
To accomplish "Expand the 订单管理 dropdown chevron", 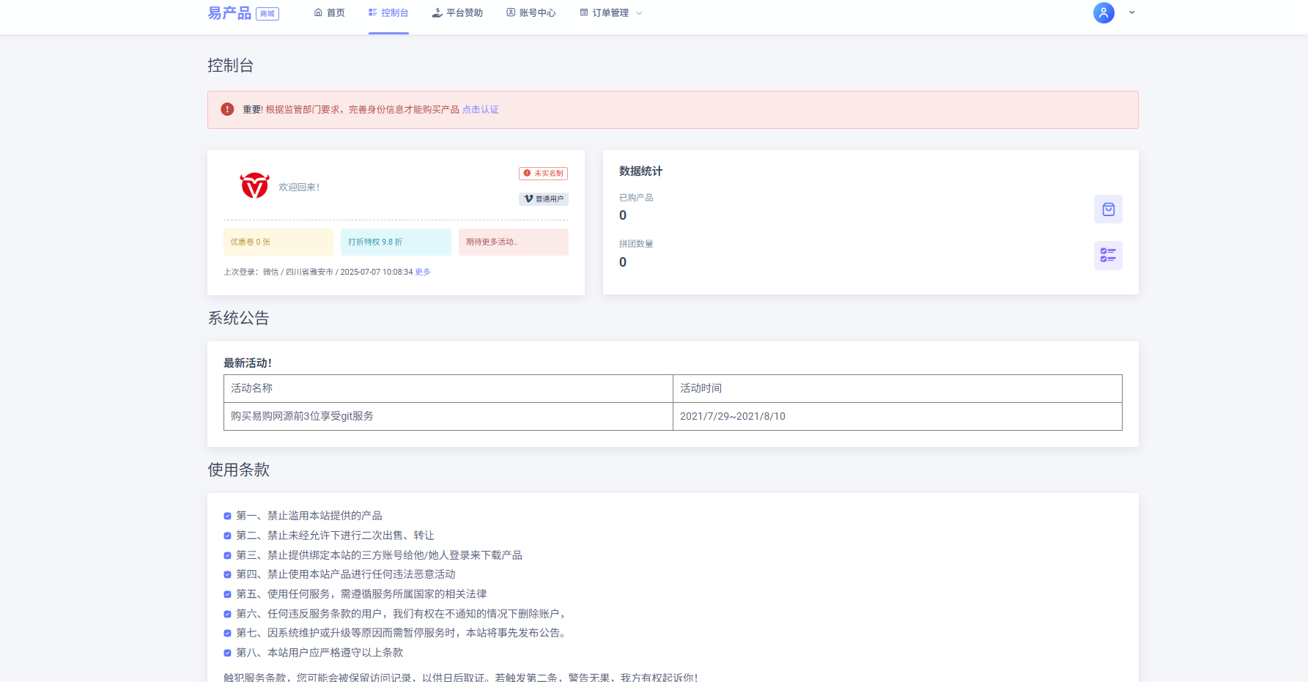I will [639, 13].
